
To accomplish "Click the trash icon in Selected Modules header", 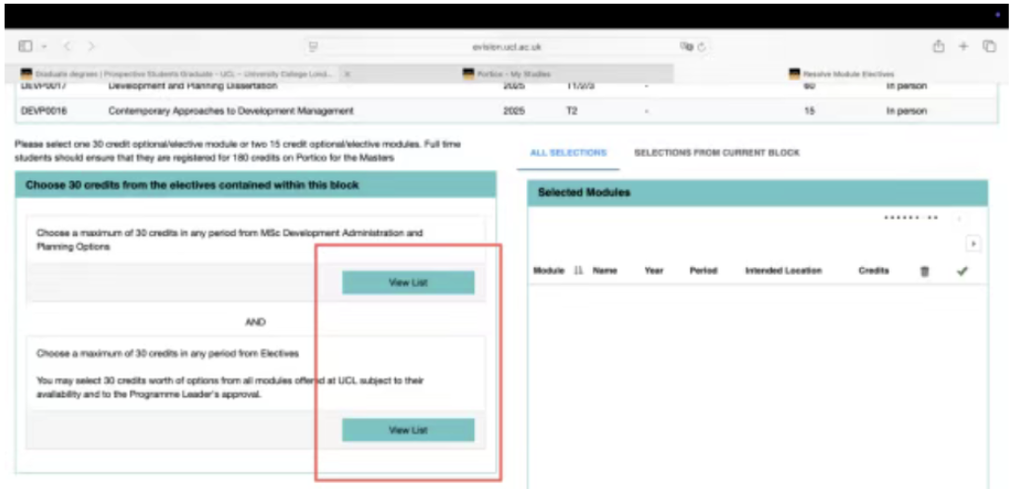I will pos(924,271).
